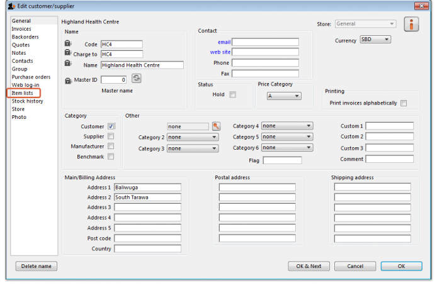Uncheck the Customer category checkbox
The height and width of the screenshot is (285, 437).
coord(111,126)
